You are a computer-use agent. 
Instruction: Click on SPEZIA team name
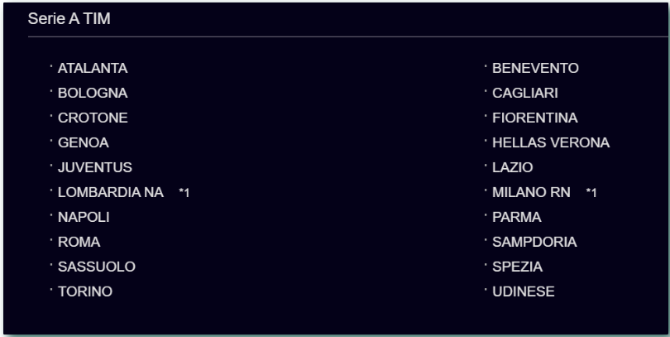pos(518,267)
